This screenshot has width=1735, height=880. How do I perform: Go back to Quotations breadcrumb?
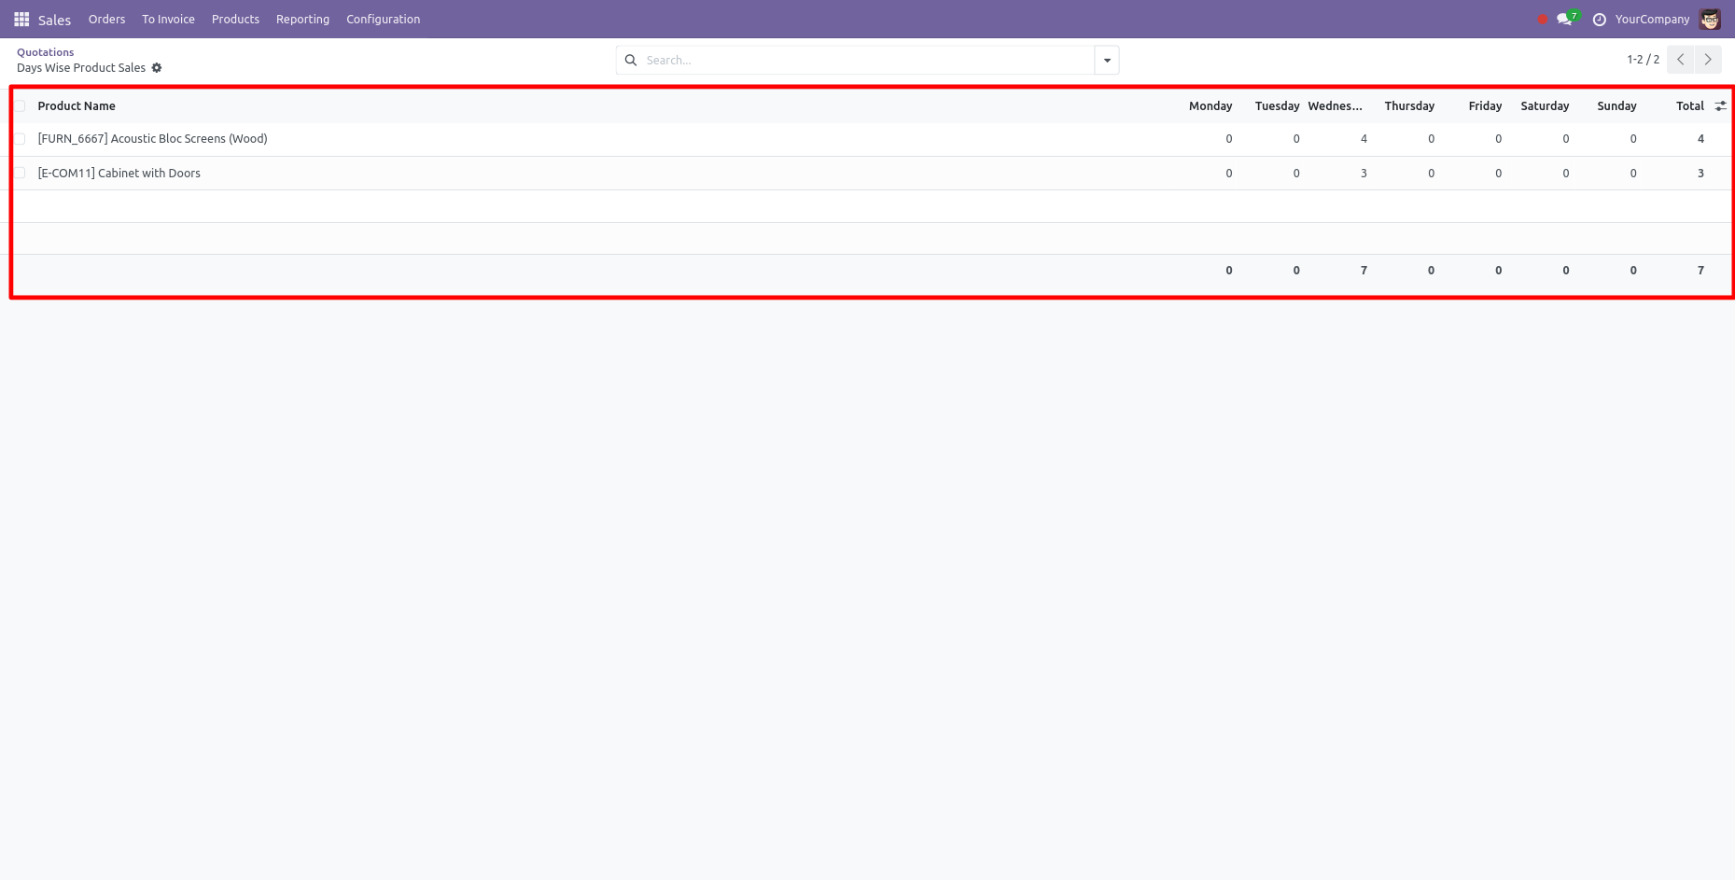click(x=45, y=52)
